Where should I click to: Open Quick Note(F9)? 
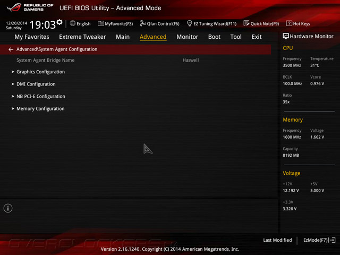(x=265, y=23)
